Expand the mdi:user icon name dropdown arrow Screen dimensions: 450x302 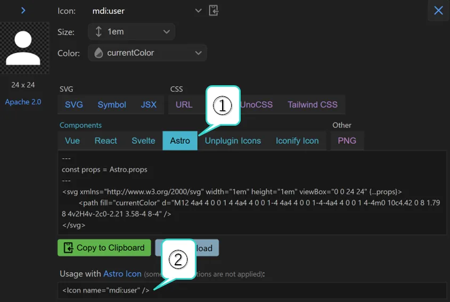point(199,11)
